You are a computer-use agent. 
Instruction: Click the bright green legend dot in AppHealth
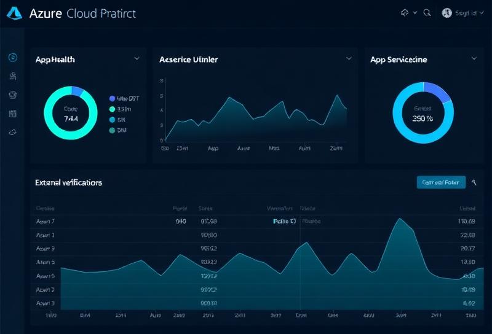click(112, 109)
